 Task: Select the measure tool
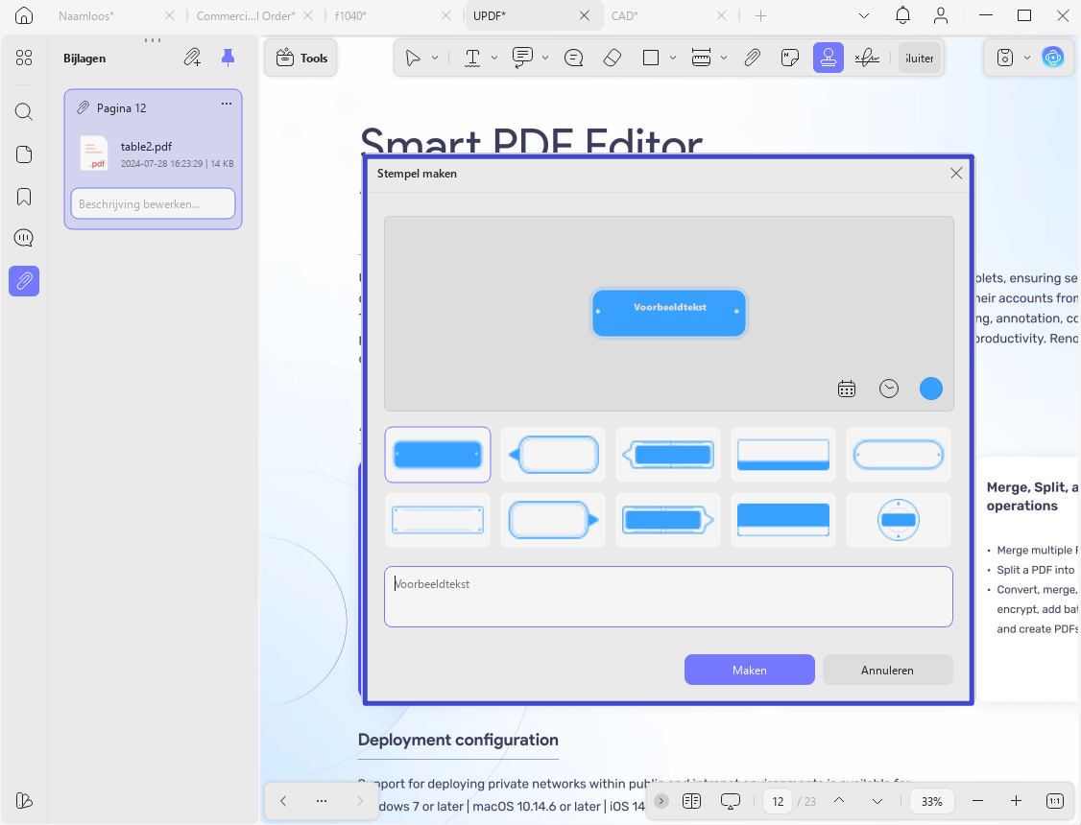(701, 58)
